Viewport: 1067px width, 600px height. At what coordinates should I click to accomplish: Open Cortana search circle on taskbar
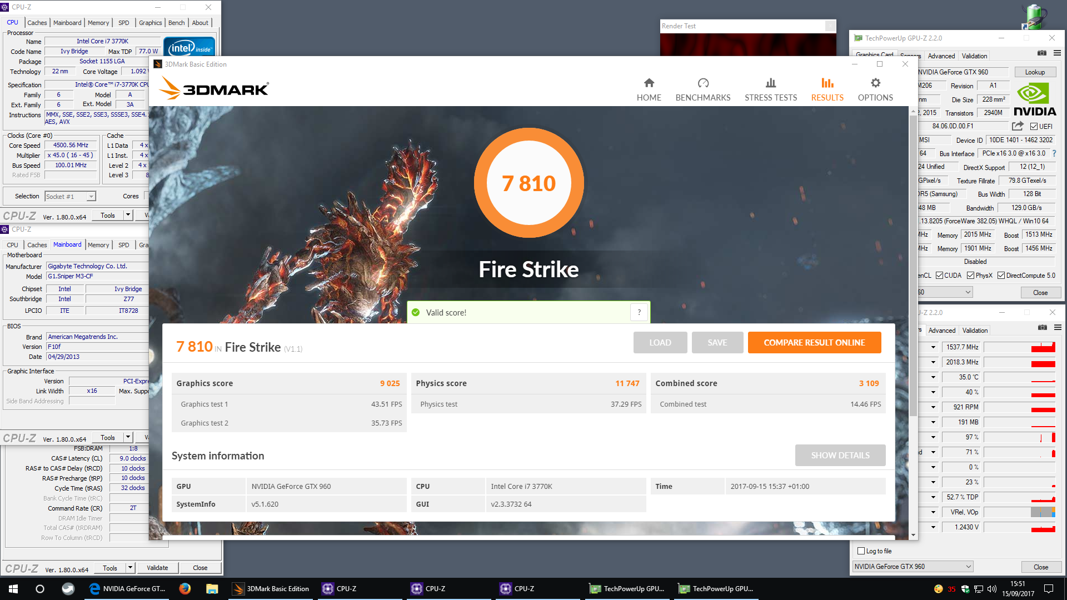point(40,589)
